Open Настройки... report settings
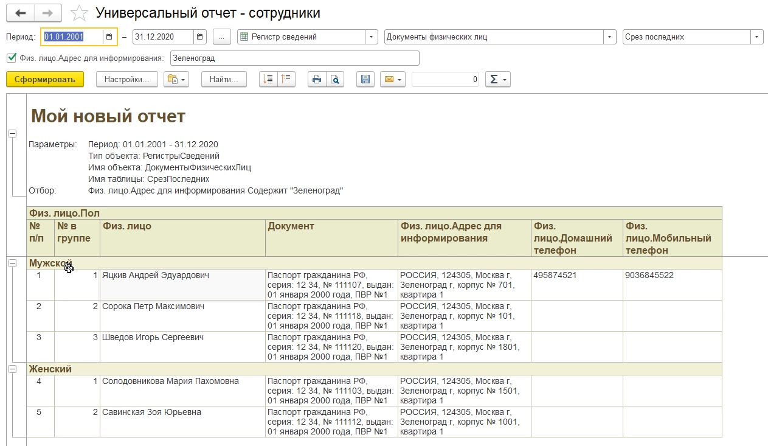This screenshot has width=768, height=446. coord(127,79)
